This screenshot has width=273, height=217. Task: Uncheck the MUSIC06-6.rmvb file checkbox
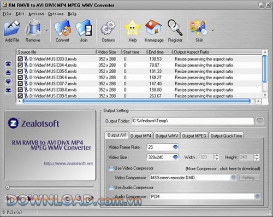pyautogui.click(x=20, y=78)
